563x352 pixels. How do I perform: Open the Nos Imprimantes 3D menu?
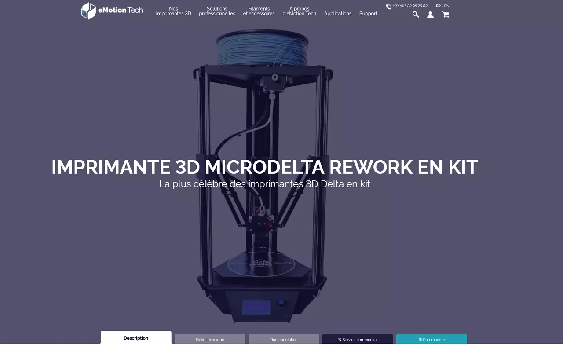click(x=173, y=11)
